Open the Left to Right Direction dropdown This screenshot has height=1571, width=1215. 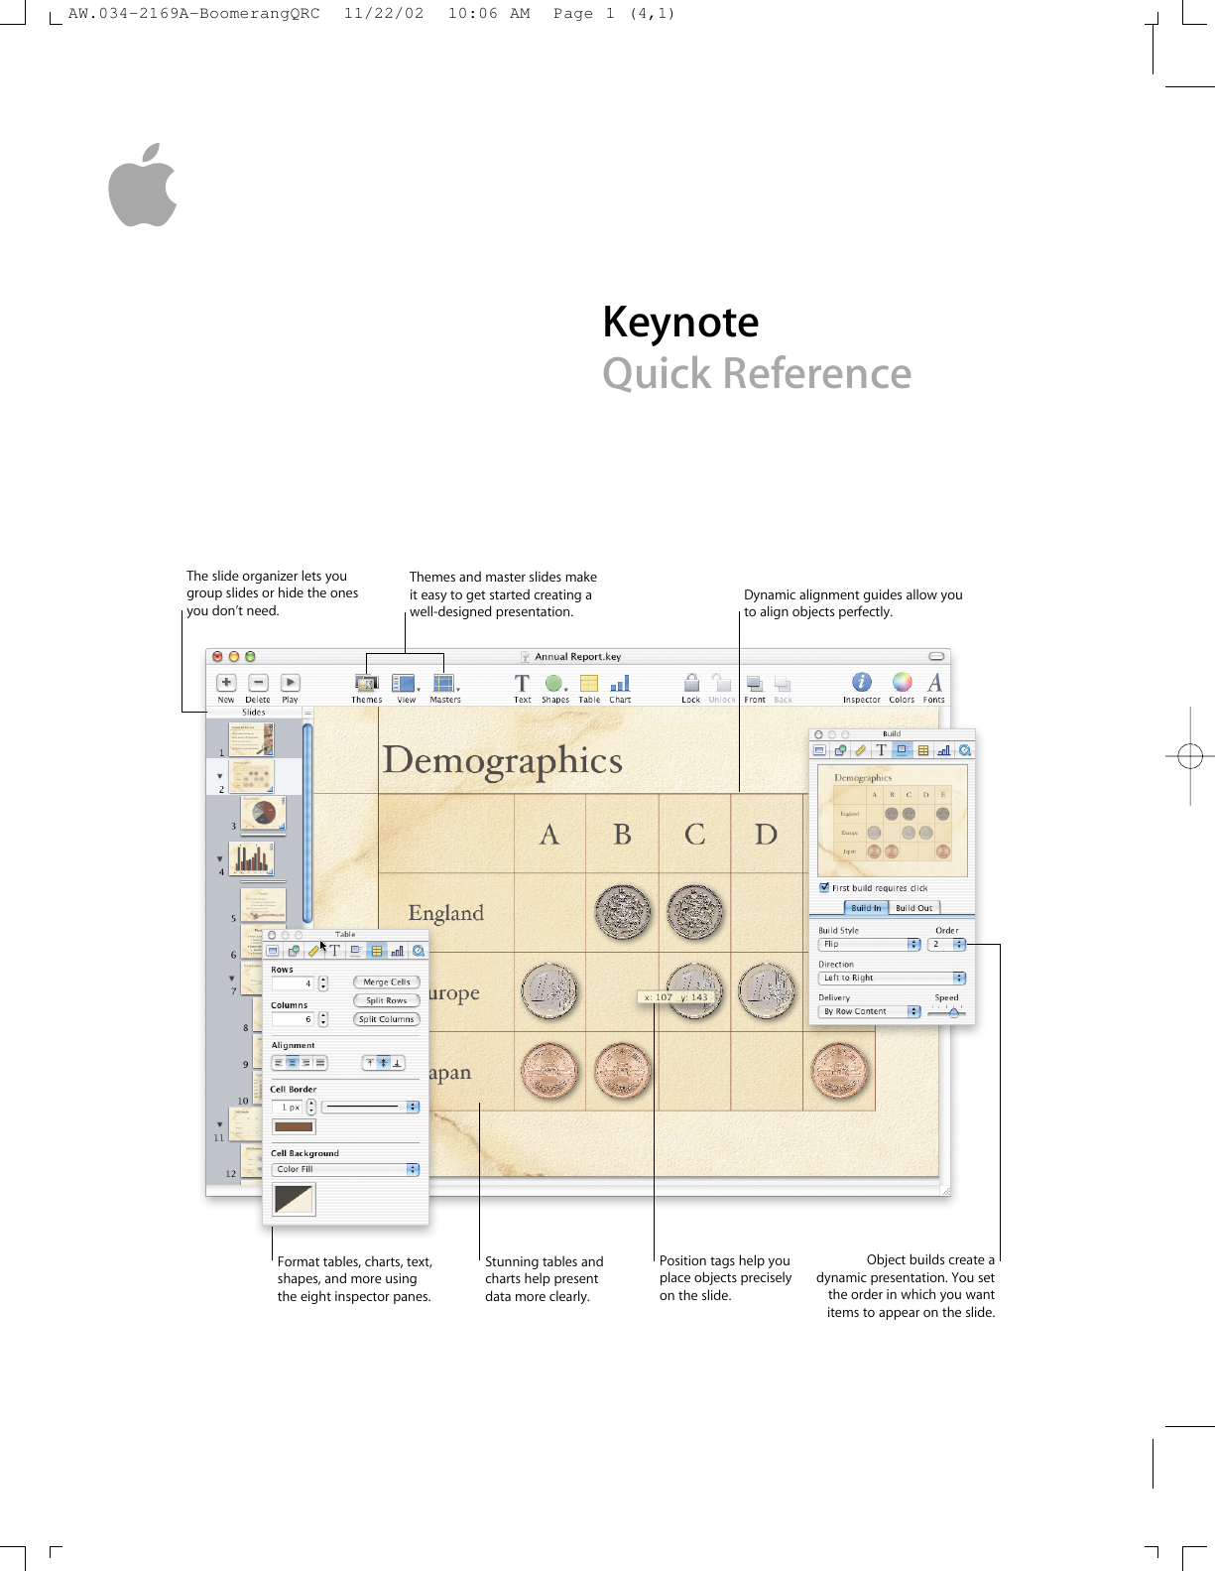click(x=892, y=978)
